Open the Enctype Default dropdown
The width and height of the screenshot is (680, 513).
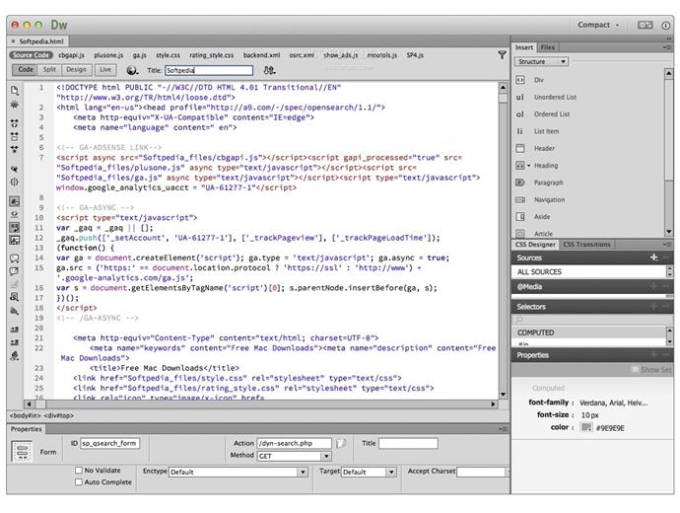pyautogui.click(x=238, y=472)
